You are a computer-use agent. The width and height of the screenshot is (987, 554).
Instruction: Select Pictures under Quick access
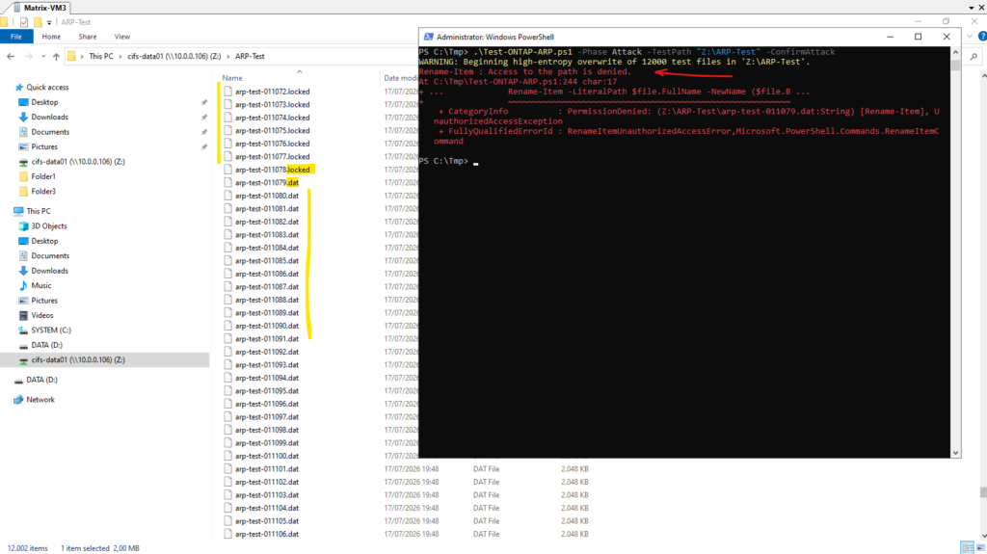click(44, 146)
